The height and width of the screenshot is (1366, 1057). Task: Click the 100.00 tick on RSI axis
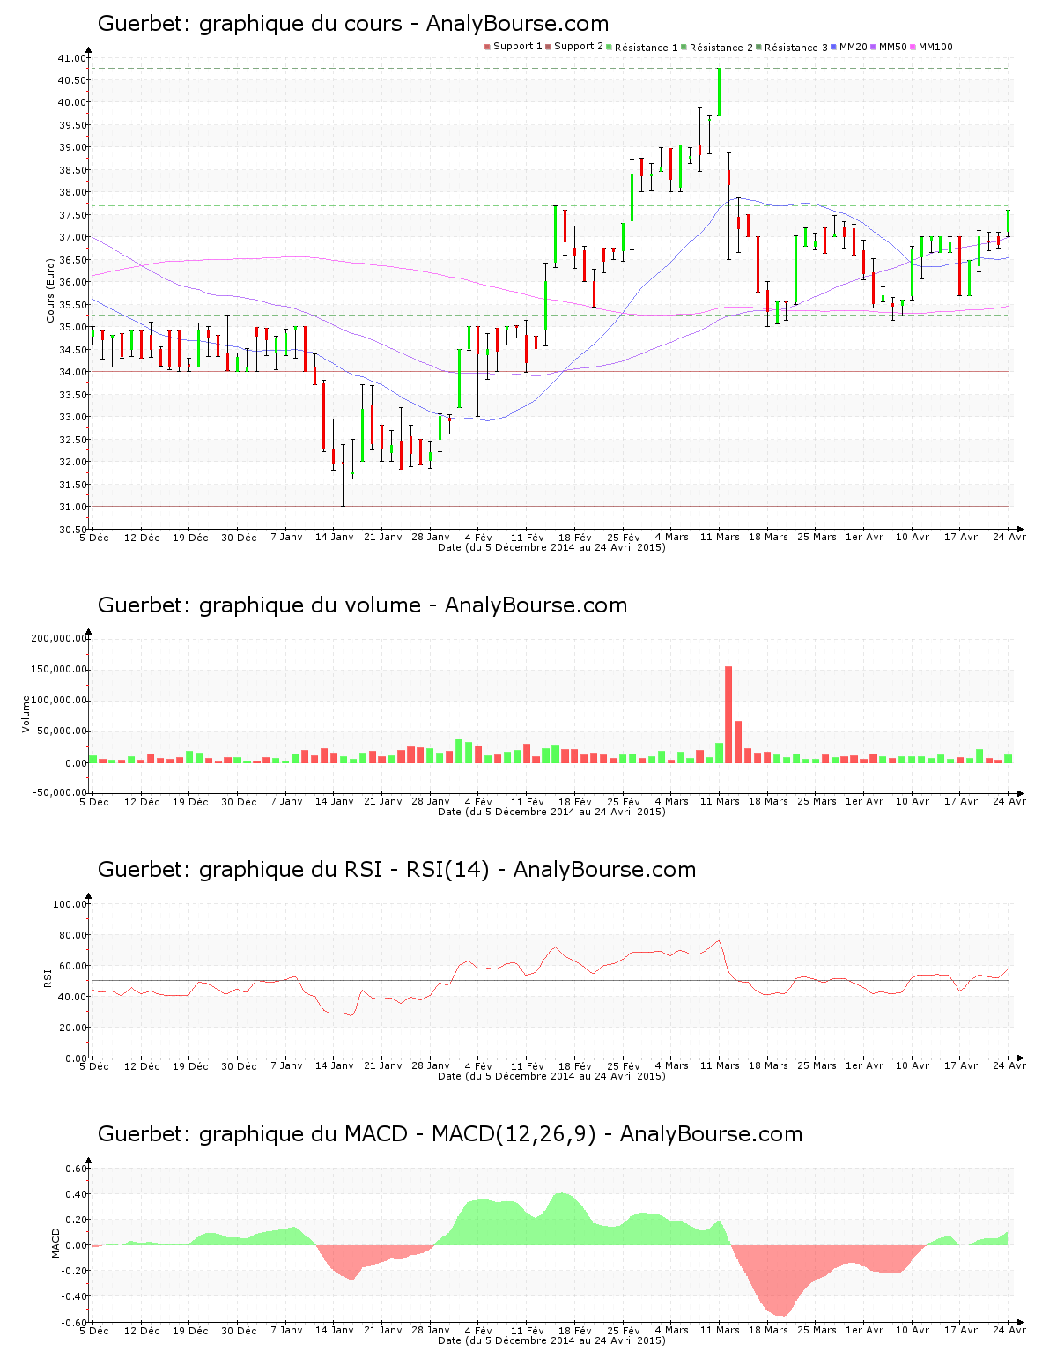70,904
